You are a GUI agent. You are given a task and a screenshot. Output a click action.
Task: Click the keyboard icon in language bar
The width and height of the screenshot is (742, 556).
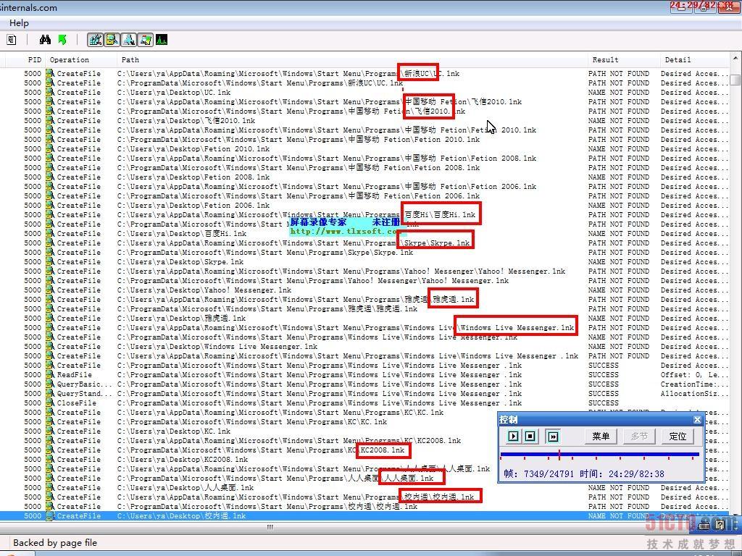click(x=704, y=524)
